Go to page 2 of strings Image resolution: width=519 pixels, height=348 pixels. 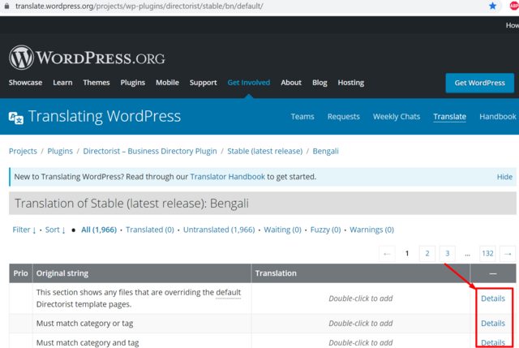tap(427, 254)
